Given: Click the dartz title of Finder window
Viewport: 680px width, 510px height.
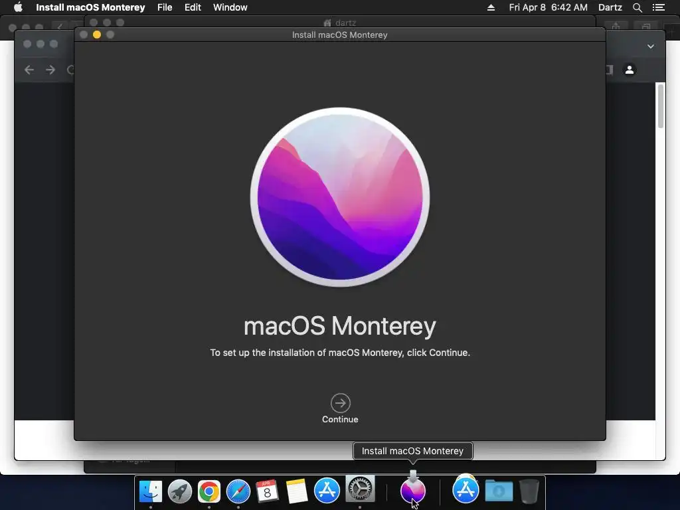Looking at the screenshot, I should [345, 23].
